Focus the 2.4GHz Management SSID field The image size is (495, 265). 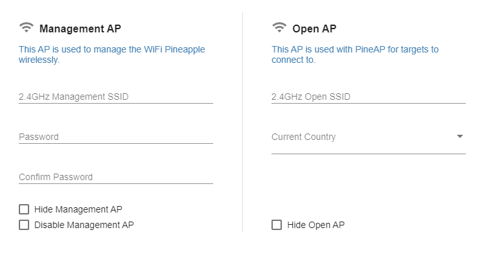116,97
